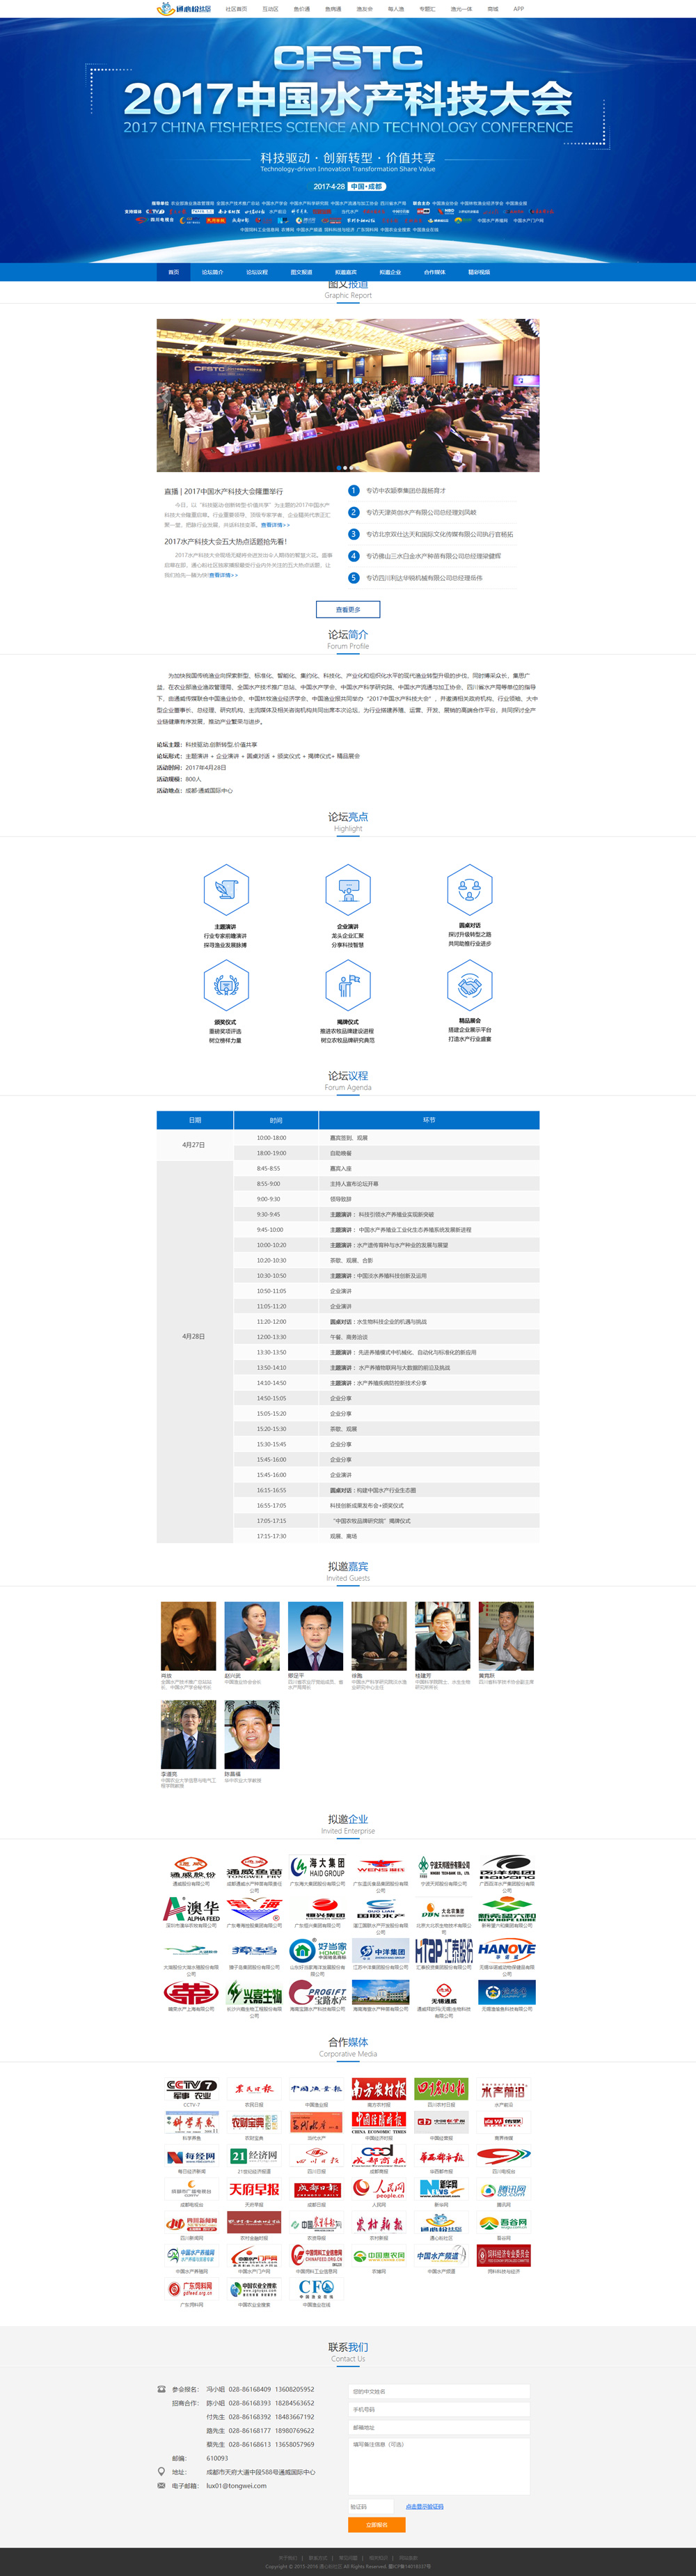Open interview 2 专访天津英创水产
The width and height of the screenshot is (696, 2576).
click(x=421, y=513)
